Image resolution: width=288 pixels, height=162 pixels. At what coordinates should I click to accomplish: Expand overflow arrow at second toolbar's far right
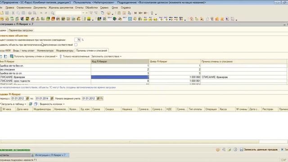click(x=236, y=20)
